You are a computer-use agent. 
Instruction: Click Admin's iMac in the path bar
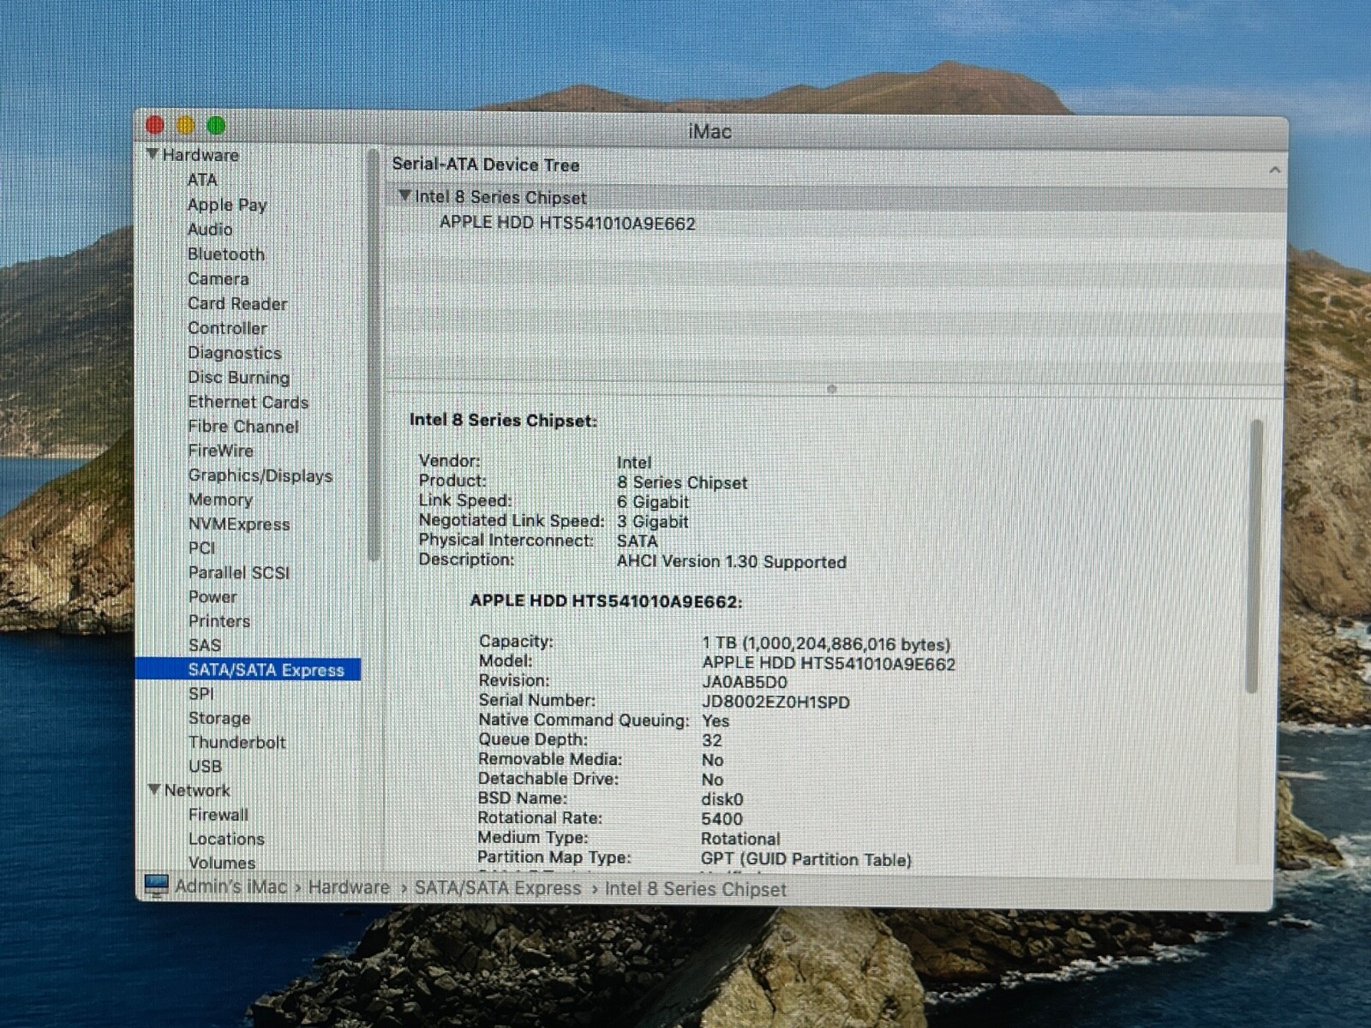(x=231, y=887)
